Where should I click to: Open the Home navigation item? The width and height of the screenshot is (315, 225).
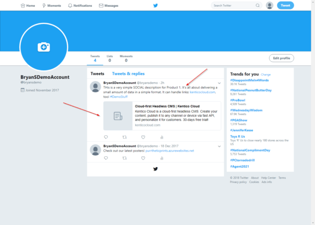[28, 6]
